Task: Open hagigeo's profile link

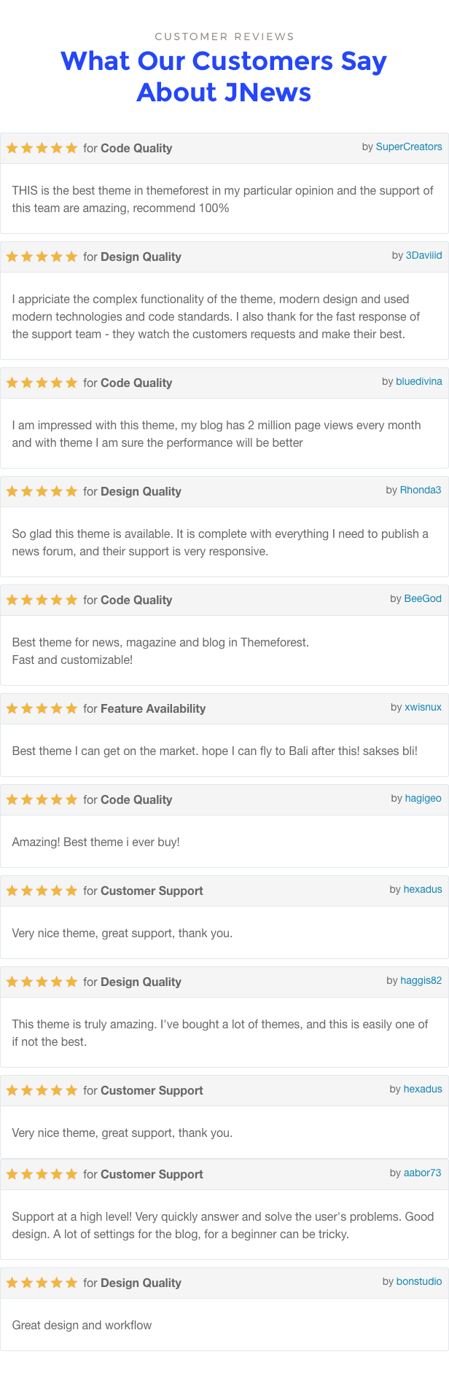Action: click(x=423, y=798)
